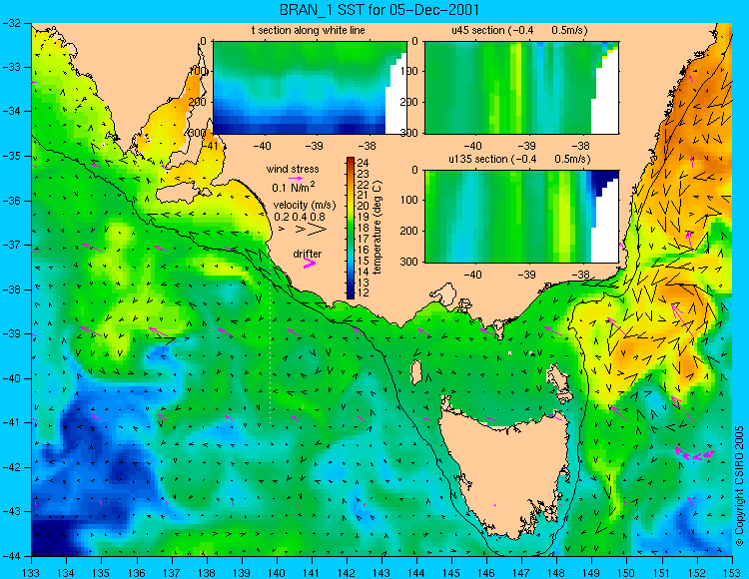Click the '© Copyright CSIRO 2005' text
This screenshot has width=749, height=579.
click(740, 486)
